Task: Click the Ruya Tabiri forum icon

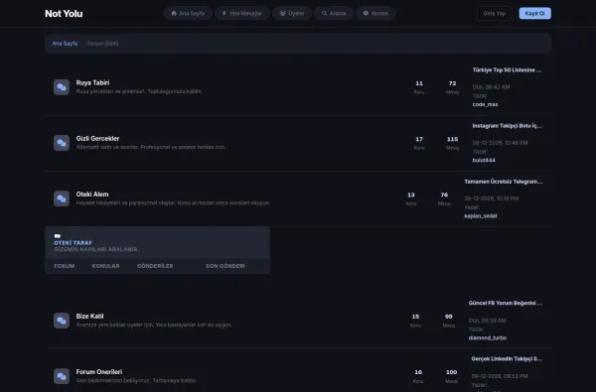Action: point(62,87)
